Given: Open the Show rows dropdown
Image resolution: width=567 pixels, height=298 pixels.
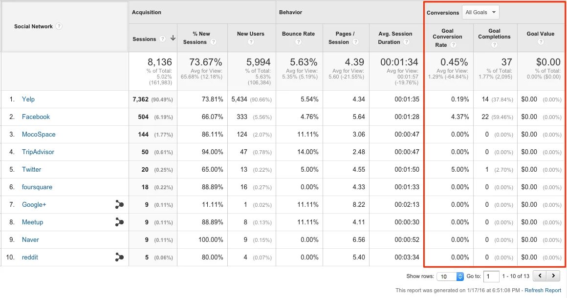Looking at the screenshot, I should click(450, 277).
